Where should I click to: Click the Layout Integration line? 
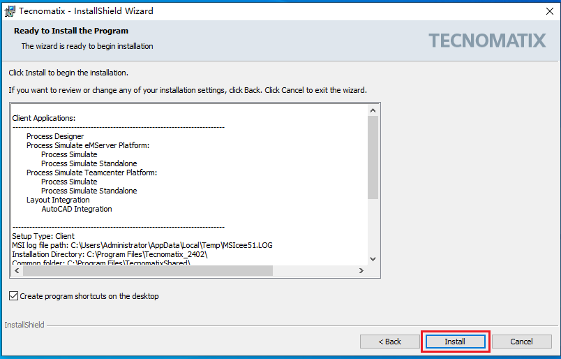pyautogui.click(x=59, y=200)
